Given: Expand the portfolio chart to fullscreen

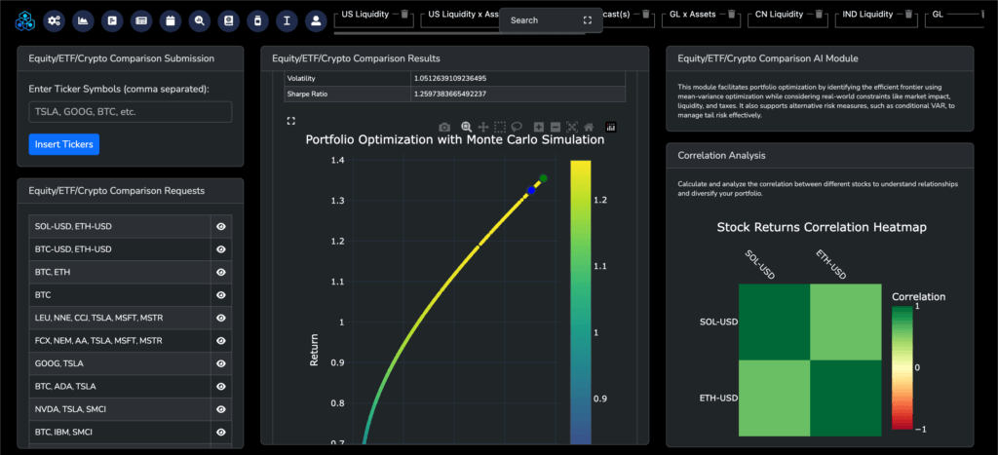Looking at the screenshot, I should click(x=290, y=121).
